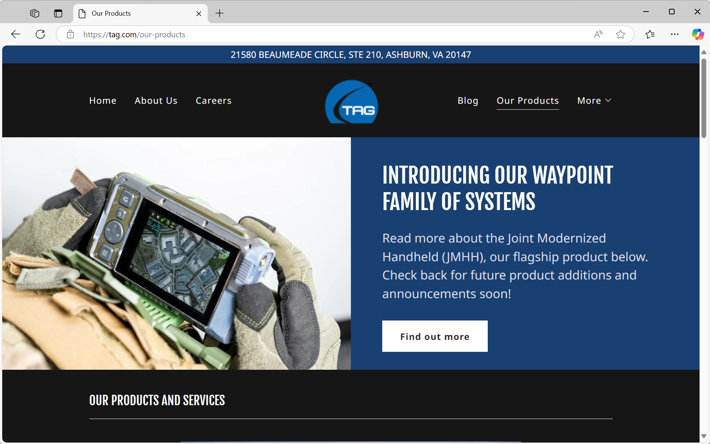The width and height of the screenshot is (710, 444).
Task: Click Our Products and Services heading
Action: click(x=157, y=400)
